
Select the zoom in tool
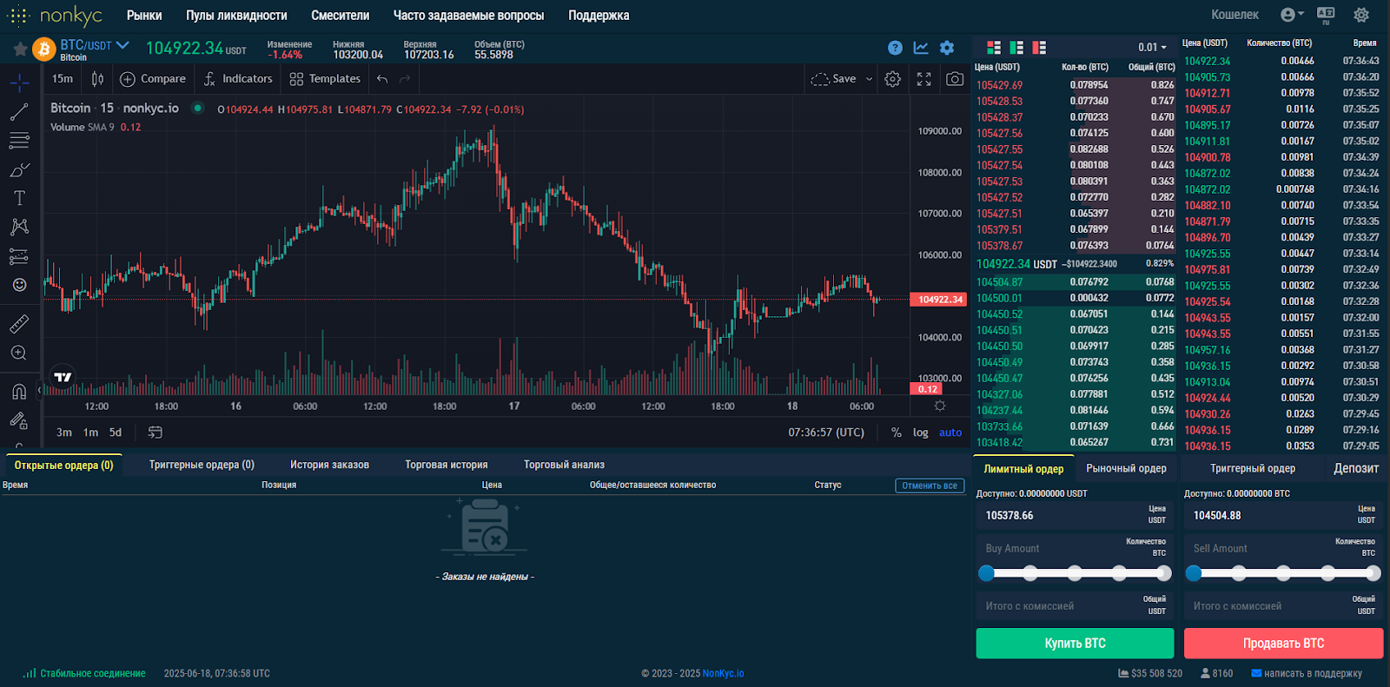pos(19,353)
